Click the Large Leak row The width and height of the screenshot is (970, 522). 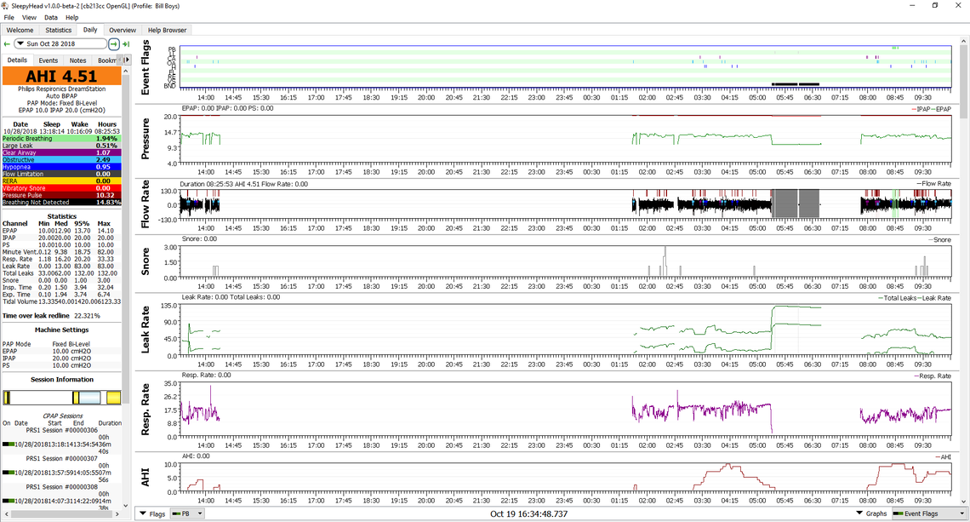[61, 146]
